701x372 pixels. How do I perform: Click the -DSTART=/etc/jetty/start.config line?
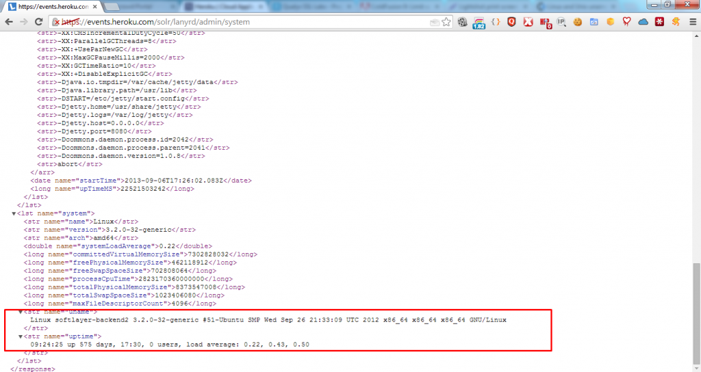pos(123,98)
